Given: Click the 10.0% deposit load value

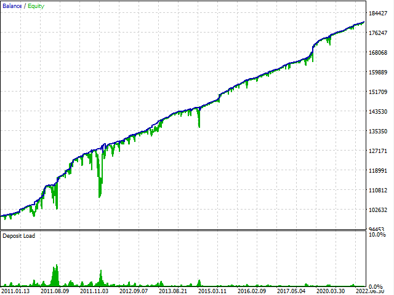Looking at the screenshot, I should [377, 235].
